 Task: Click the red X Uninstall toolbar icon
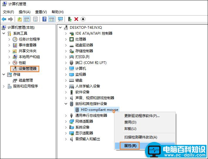[76, 19]
